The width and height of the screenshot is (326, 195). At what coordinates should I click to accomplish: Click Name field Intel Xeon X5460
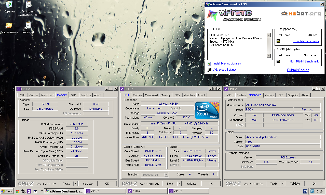coord(167,104)
